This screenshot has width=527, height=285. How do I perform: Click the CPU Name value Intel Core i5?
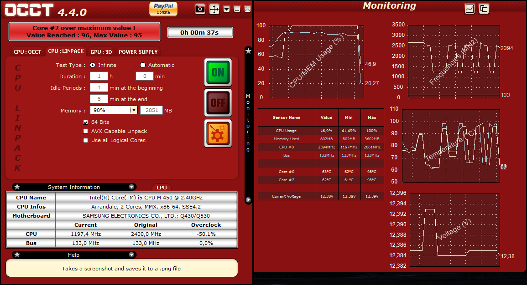[x=146, y=198]
